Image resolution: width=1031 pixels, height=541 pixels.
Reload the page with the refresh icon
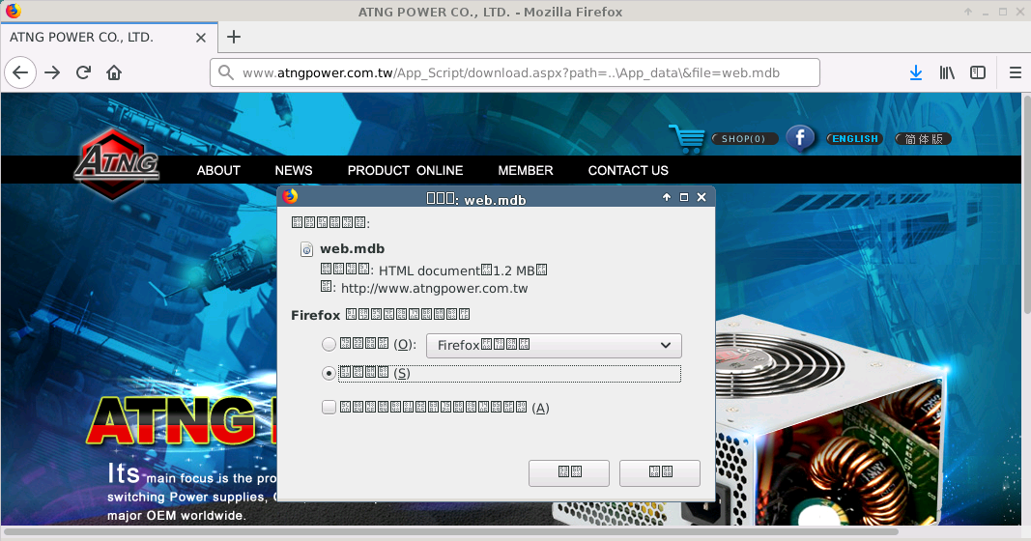(83, 72)
